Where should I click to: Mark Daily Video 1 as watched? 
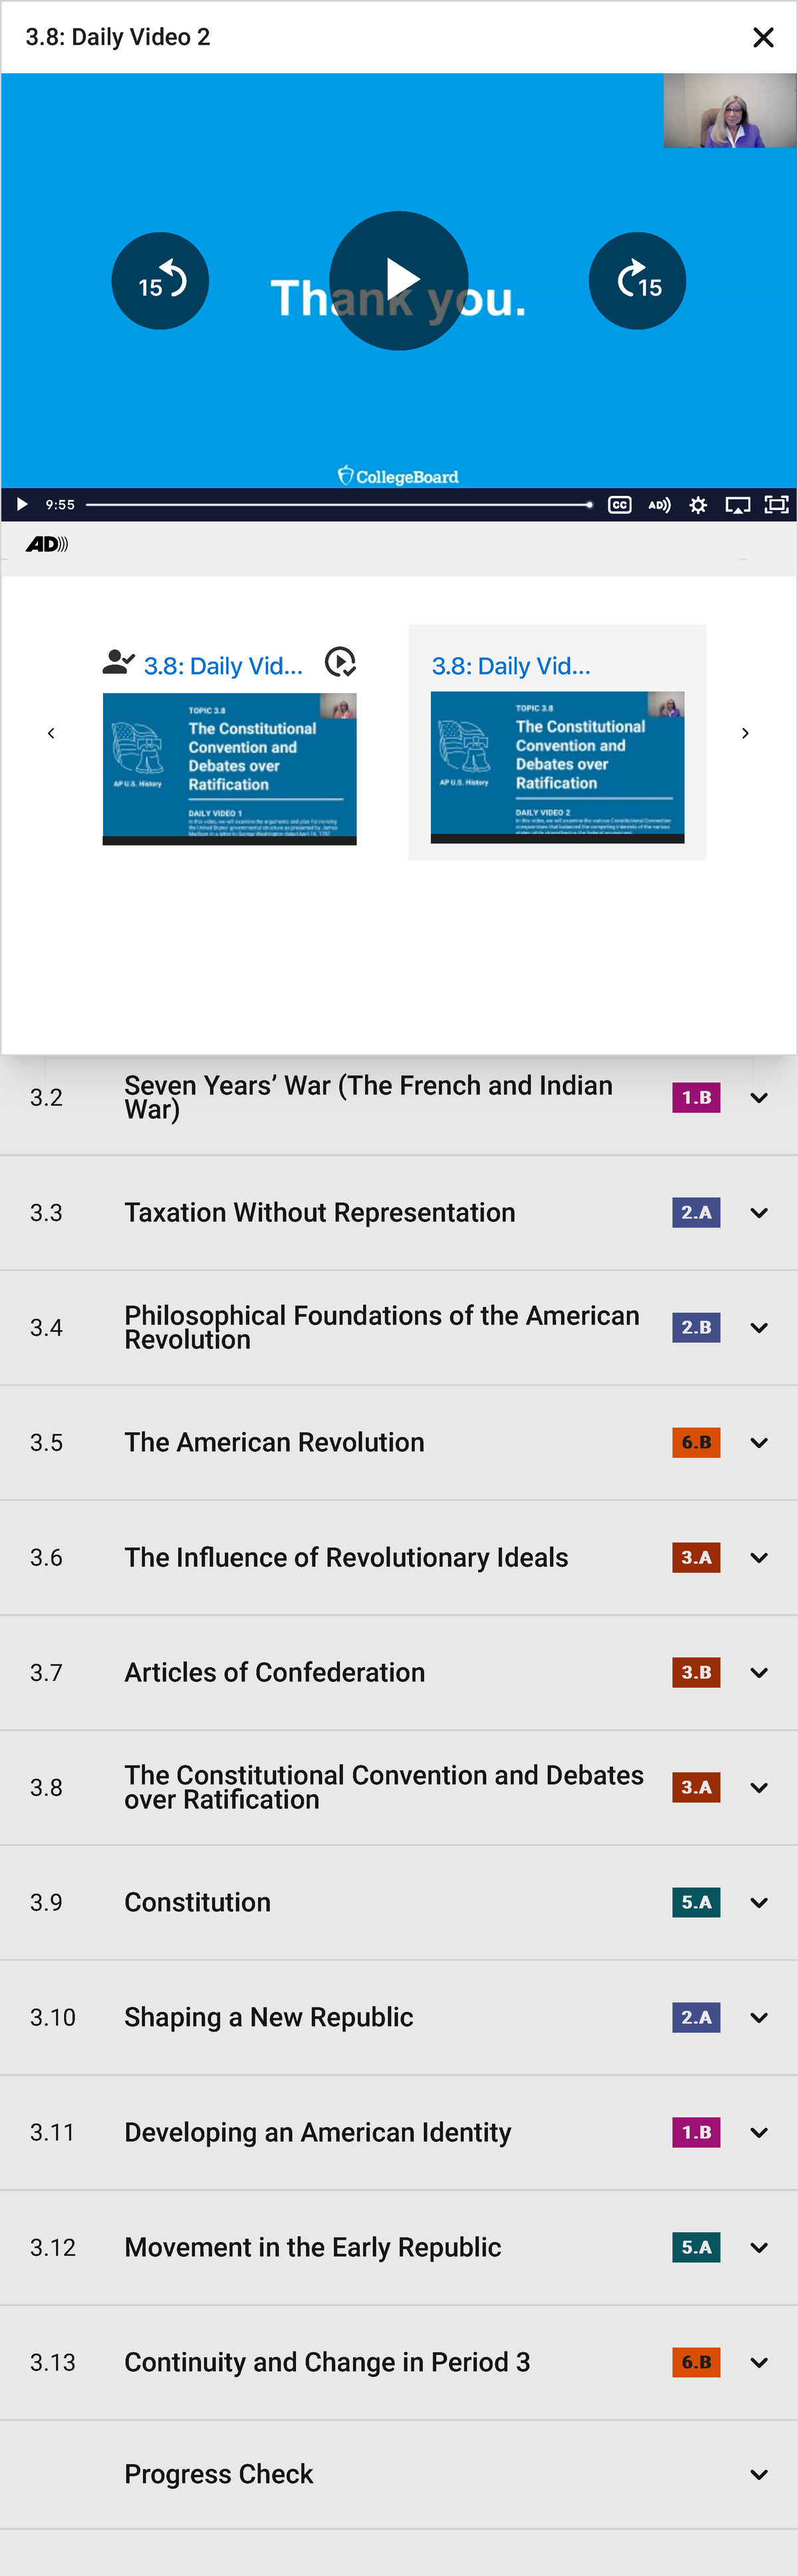[x=340, y=662]
